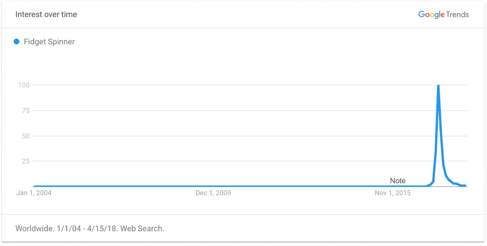This screenshot has width=487, height=246.
Task: Click the 75 y-axis label
Action: (26, 111)
